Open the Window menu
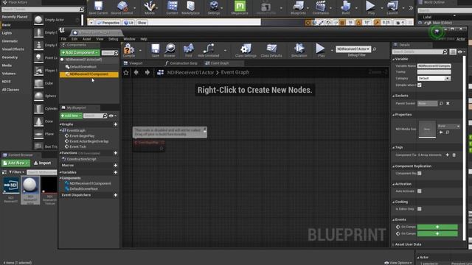Screen dimensions: 472x265 [x=129, y=39]
